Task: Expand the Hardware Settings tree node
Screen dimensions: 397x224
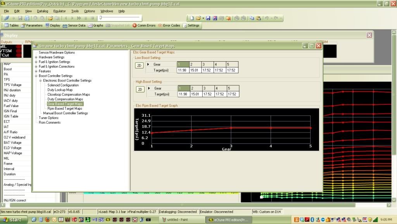Action: (36, 57)
